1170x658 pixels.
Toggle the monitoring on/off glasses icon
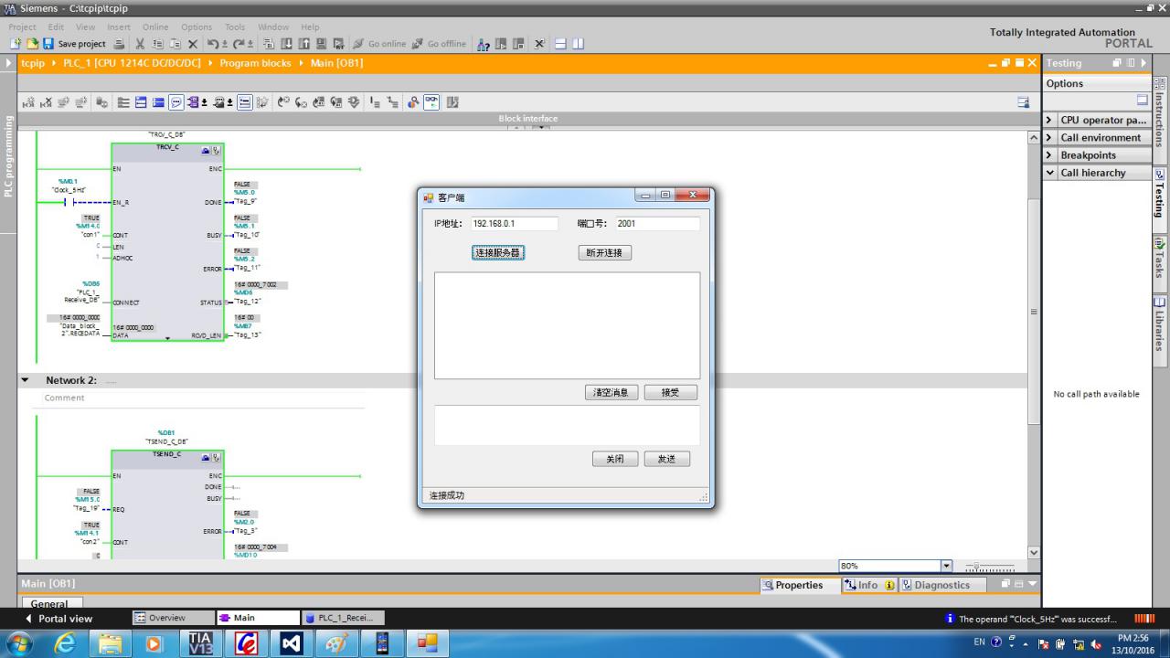[431, 103]
